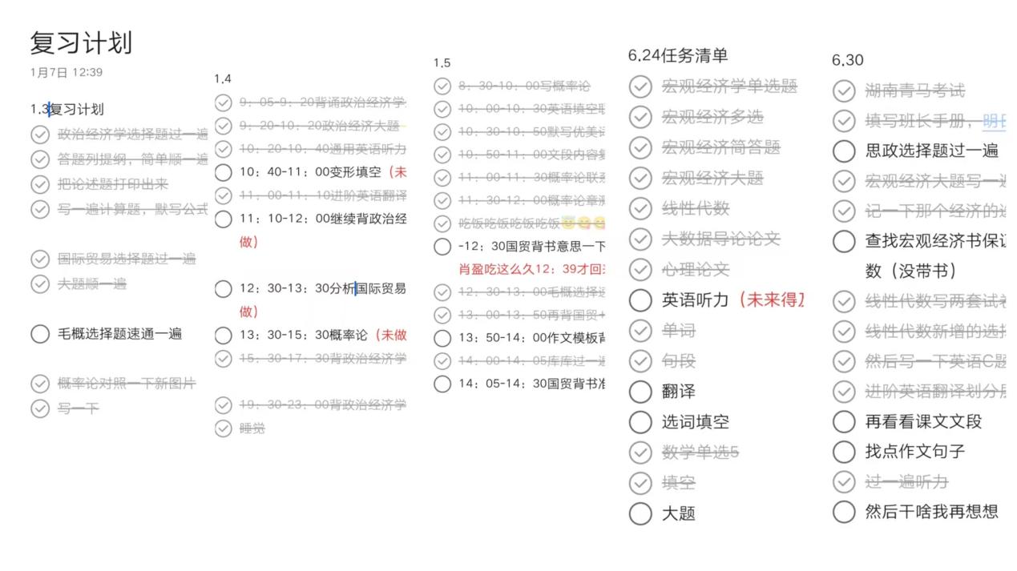Tick the 10:40-11:00变形填空 checkbox
Image resolution: width=1017 pixels, height=571 pixels.
(x=224, y=172)
